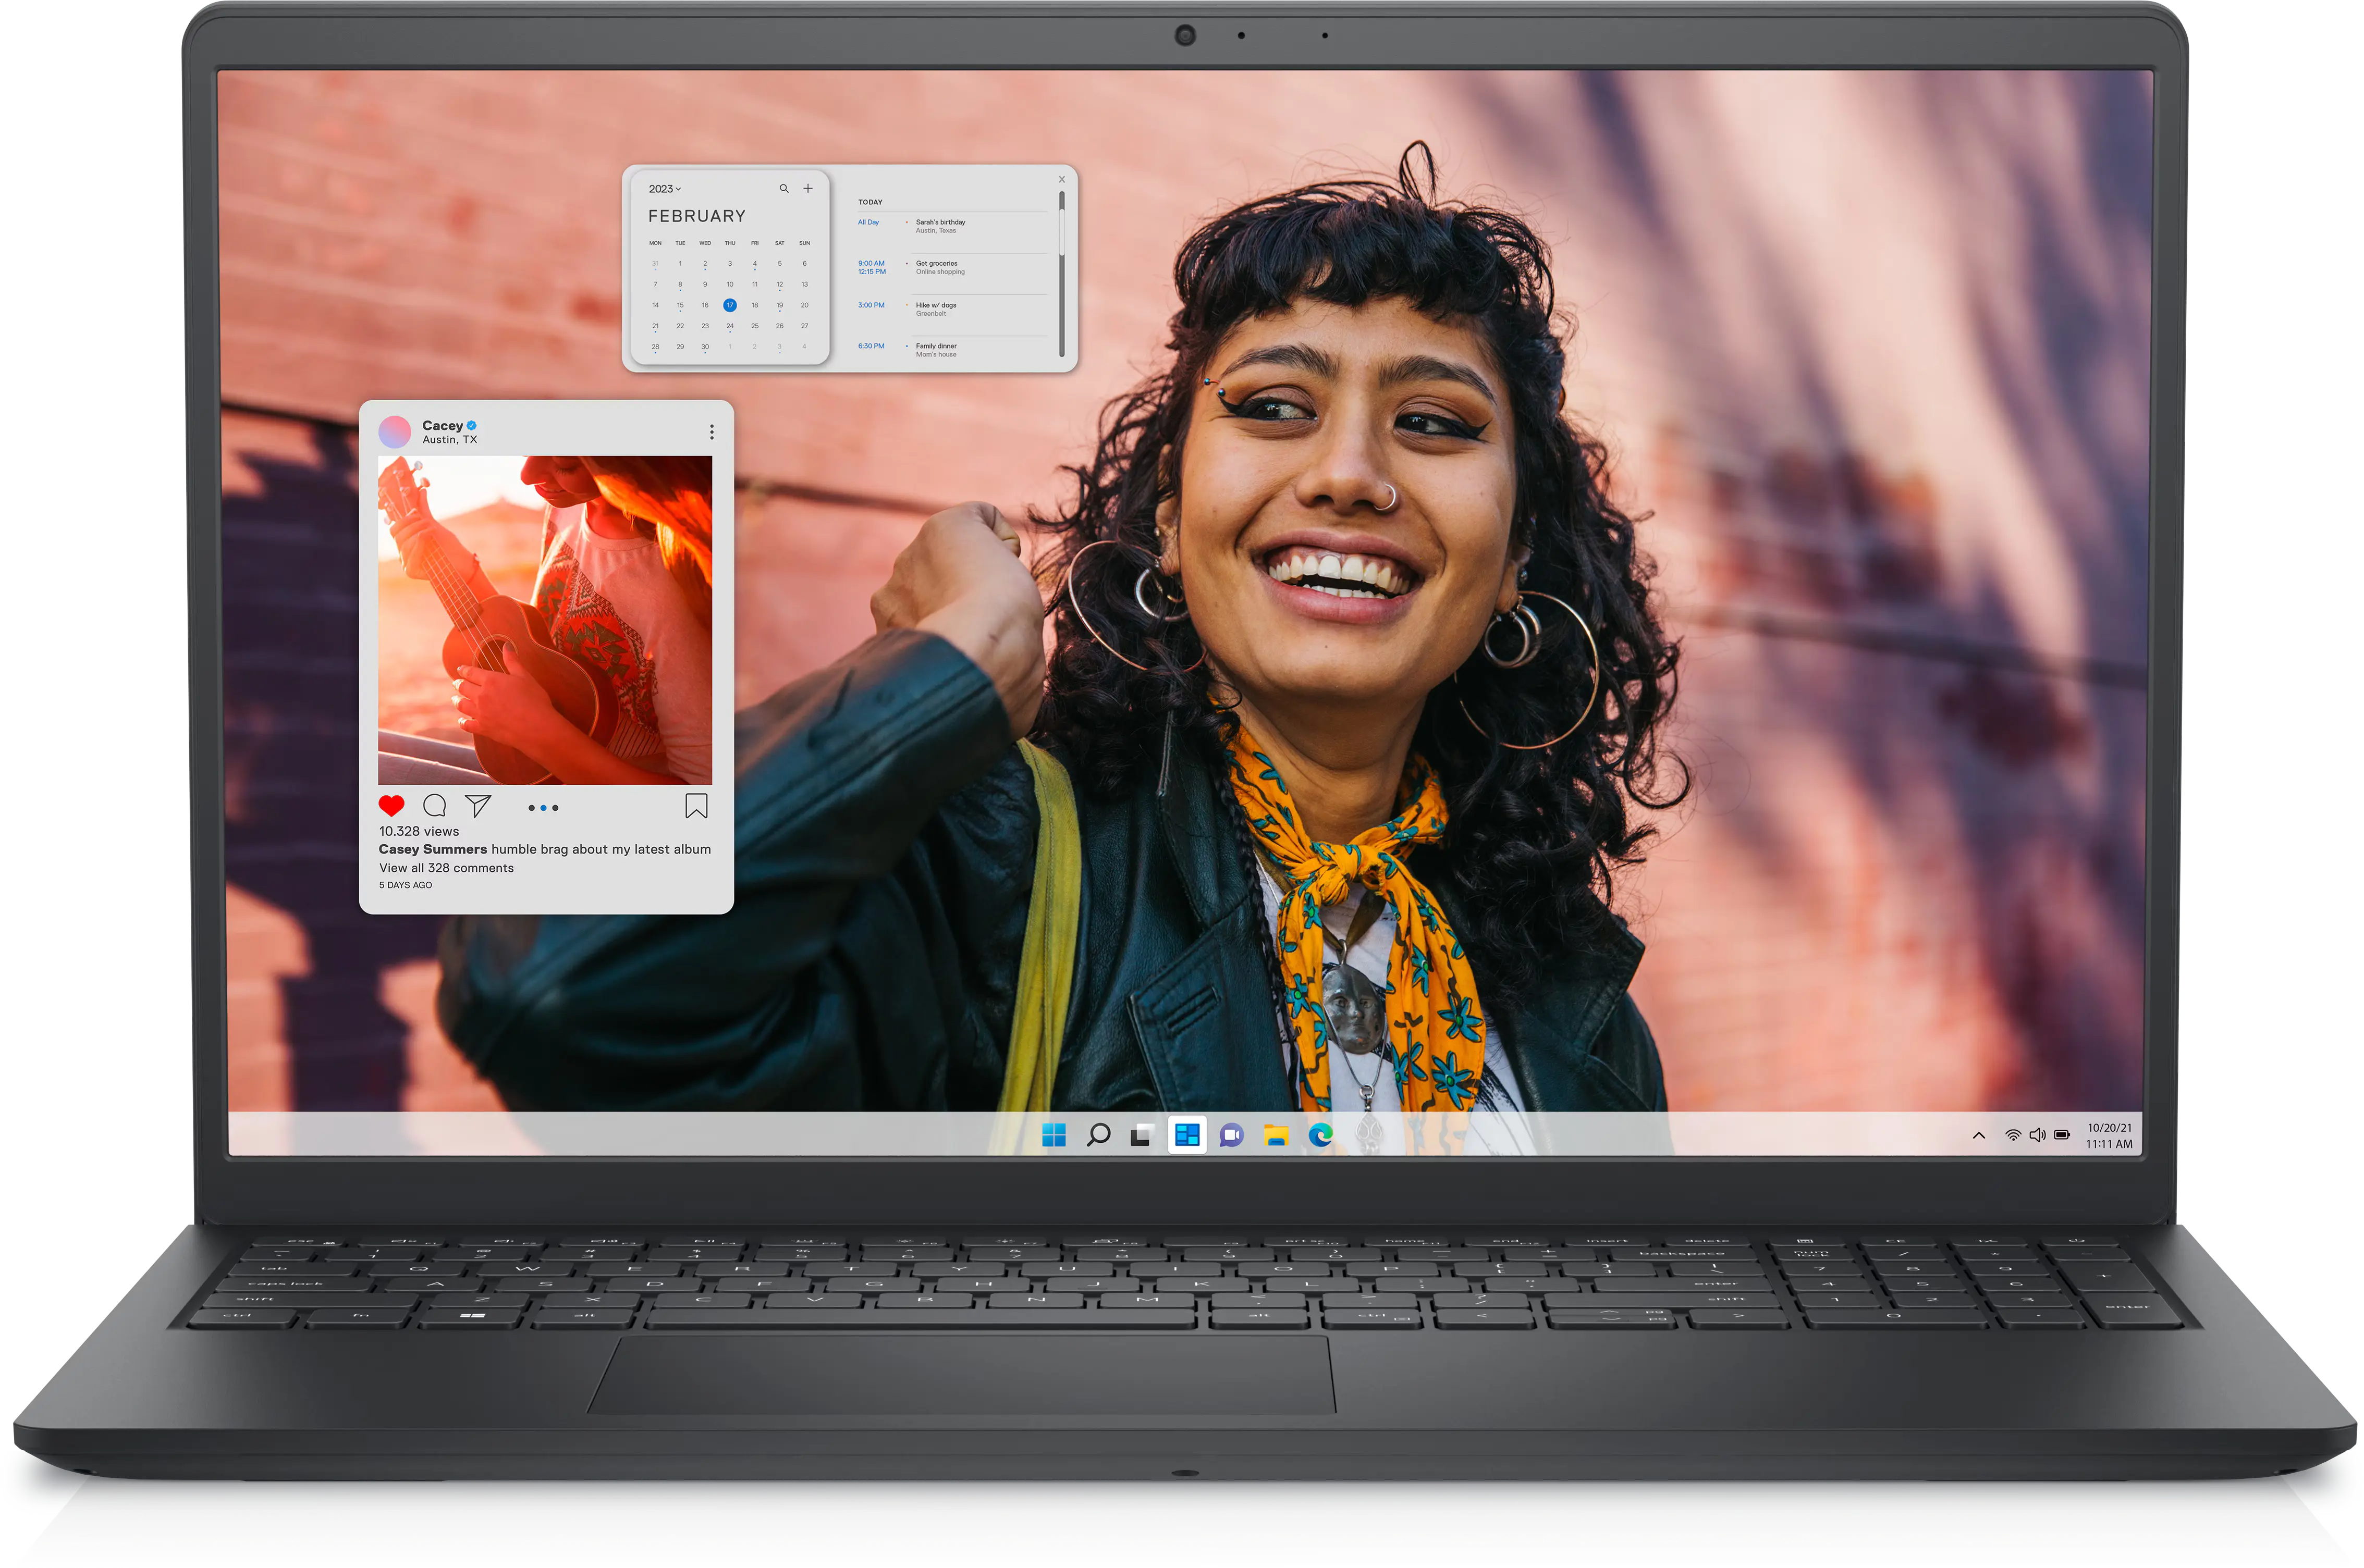This screenshot has width=2364, height=1568.
Task: Add a new event with the plus icon
Action: pyautogui.click(x=809, y=188)
